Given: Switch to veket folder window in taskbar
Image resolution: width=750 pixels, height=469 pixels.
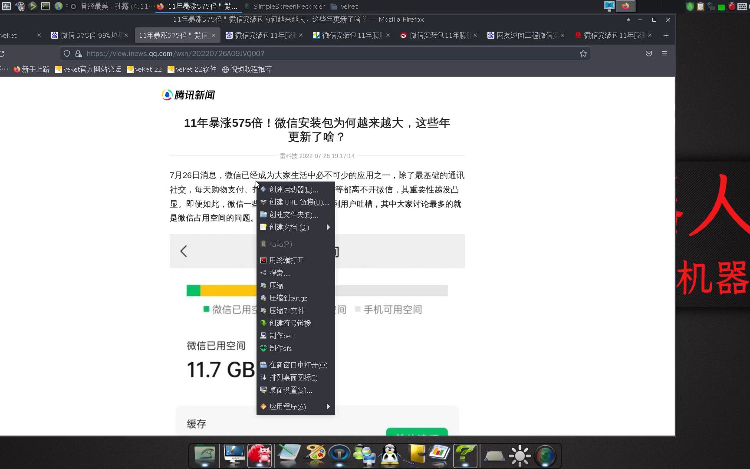Looking at the screenshot, I should click(x=345, y=6).
